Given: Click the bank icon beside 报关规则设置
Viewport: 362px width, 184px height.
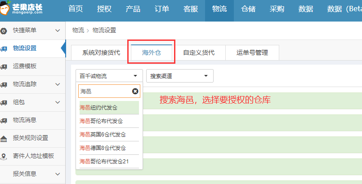Looking at the screenshot, I should 4,139.
